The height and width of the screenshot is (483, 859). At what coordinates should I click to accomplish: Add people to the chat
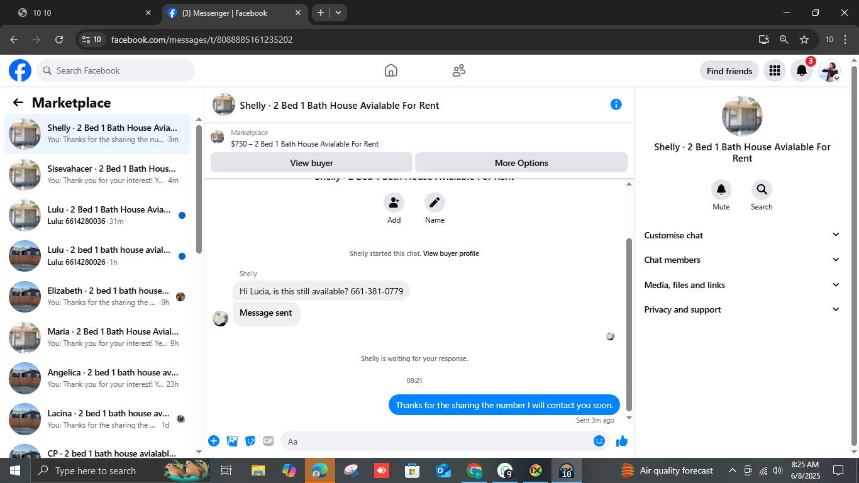click(394, 203)
